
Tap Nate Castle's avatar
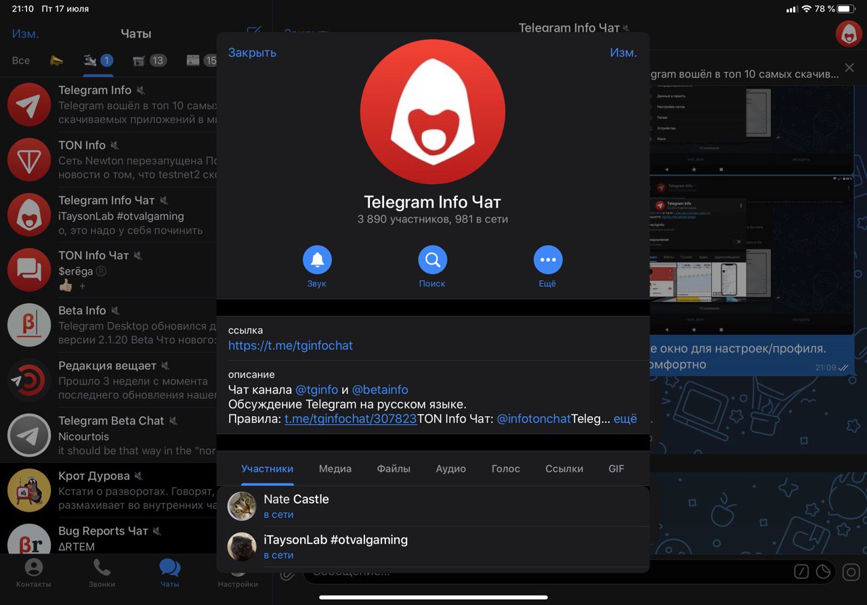point(242,506)
